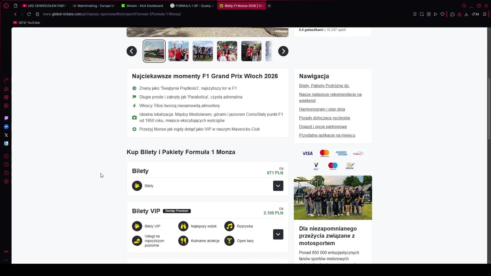Screen dimensions: 491x276
Task: Go forward to next page
Action: tap(22, 14)
